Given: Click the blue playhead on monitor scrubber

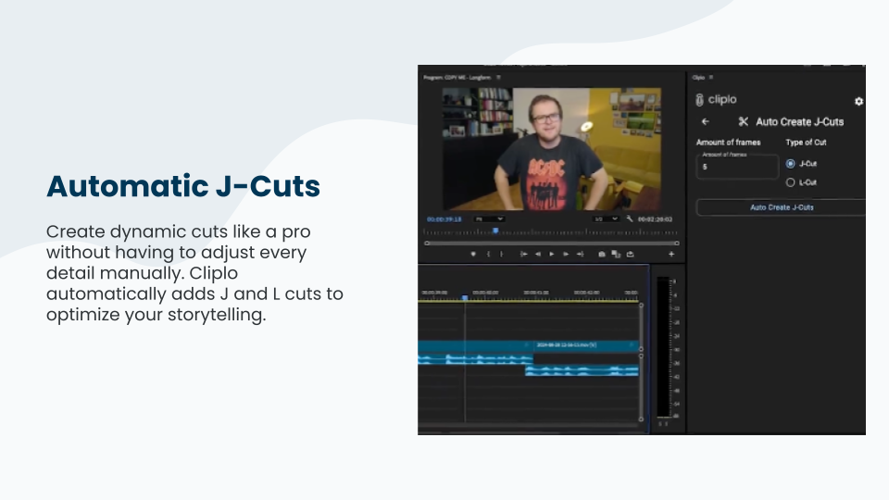Looking at the screenshot, I should pos(495,231).
